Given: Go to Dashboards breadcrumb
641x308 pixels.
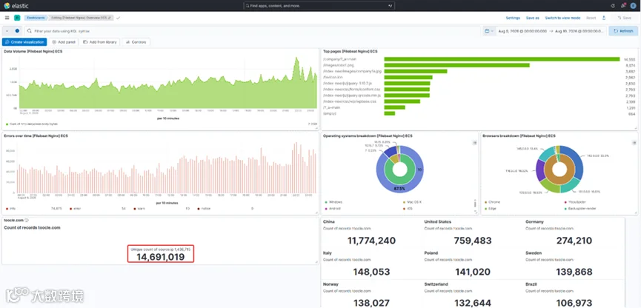Looking at the screenshot, I should click(35, 18).
